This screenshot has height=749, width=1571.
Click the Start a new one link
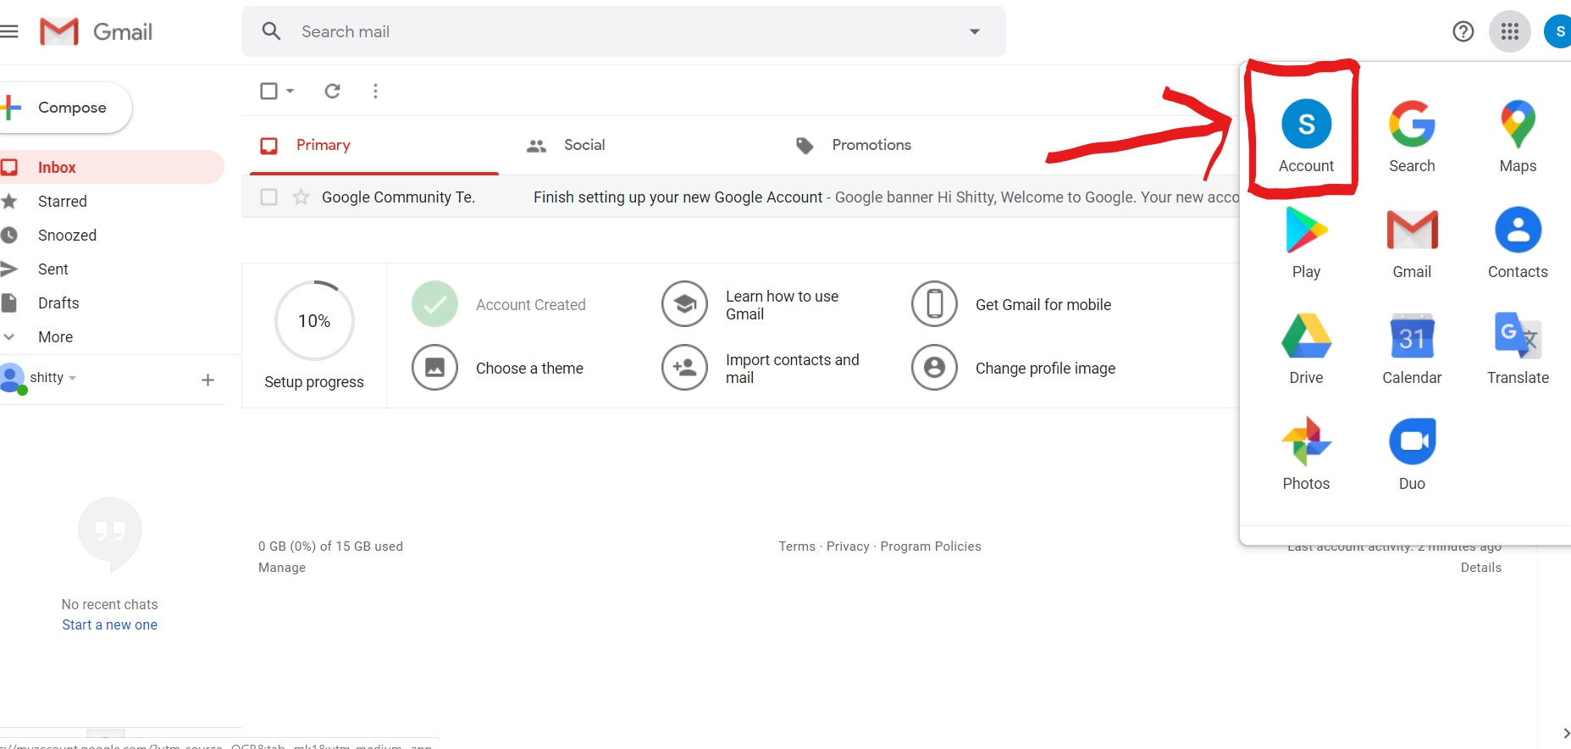[109, 624]
